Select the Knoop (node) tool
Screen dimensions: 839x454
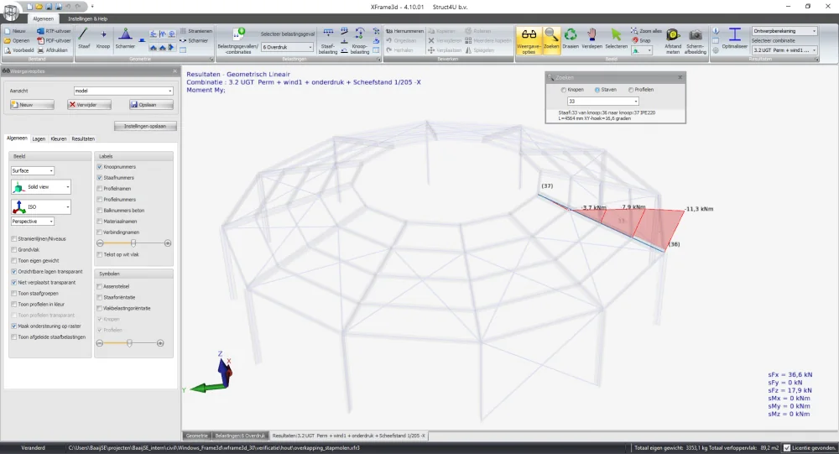(x=102, y=38)
